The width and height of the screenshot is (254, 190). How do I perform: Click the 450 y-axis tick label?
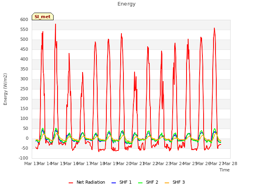click(x=24, y=49)
